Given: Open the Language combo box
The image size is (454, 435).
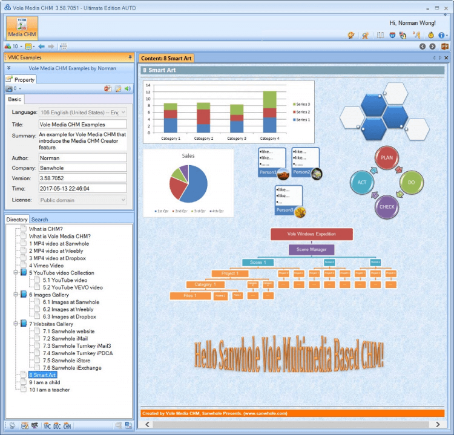Looking at the screenshot, I should point(83,113).
